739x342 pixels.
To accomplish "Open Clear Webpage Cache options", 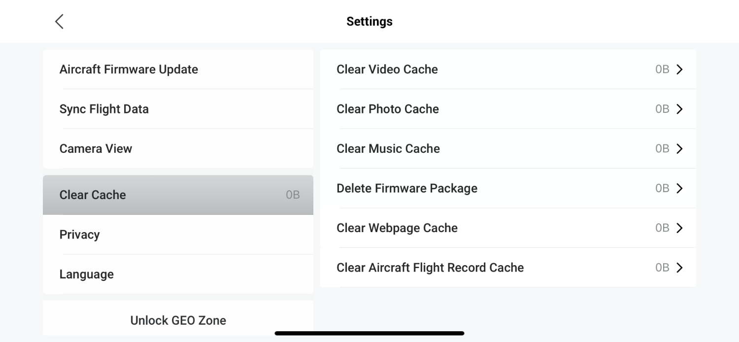I will click(680, 228).
